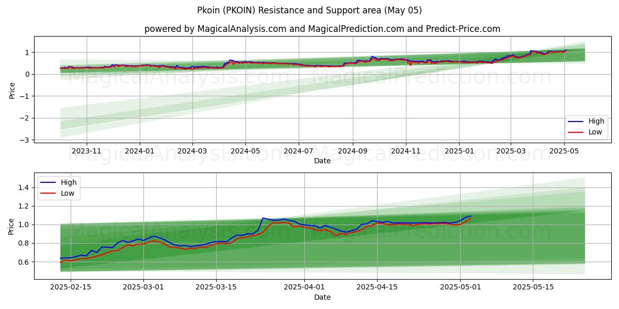This screenshot has height=309, width=619.
Task: Click the top chart x-axis label '2025-01'
Action: pos(459,151)
